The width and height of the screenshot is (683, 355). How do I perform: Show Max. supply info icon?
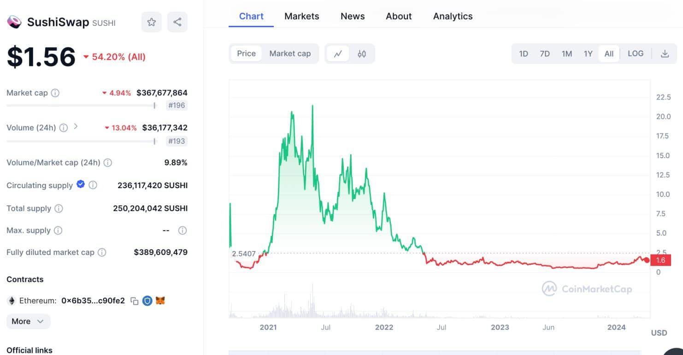[58, 230]
